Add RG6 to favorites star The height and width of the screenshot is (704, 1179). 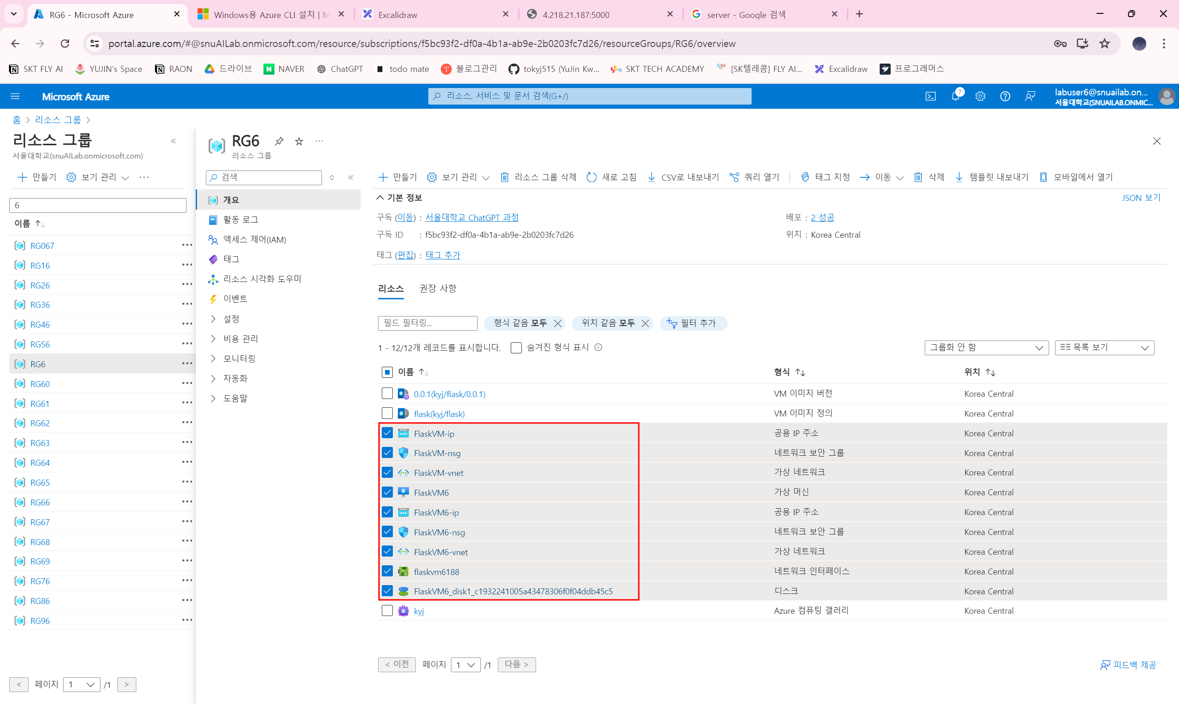pyautogui.click(x=299, y=141)
